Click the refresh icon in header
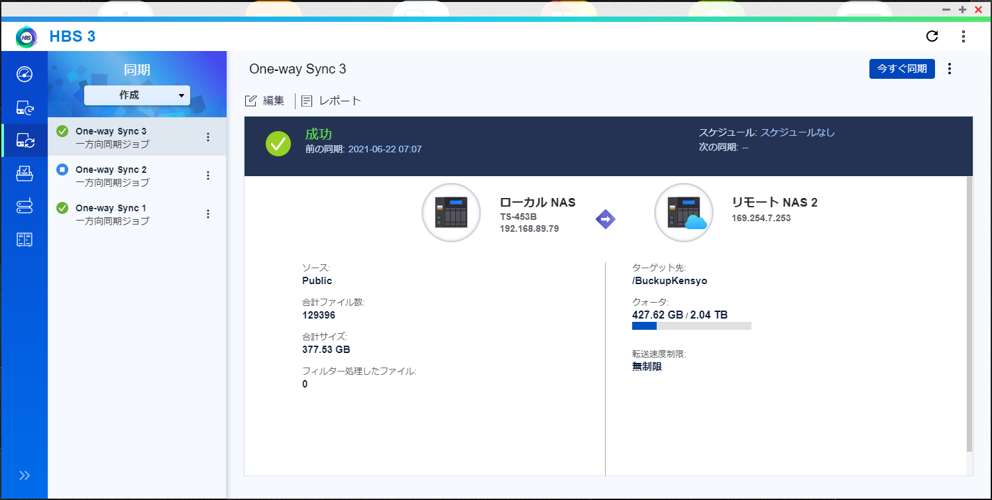The height and width of the screenshot is (500, 992). pos(932,36)
